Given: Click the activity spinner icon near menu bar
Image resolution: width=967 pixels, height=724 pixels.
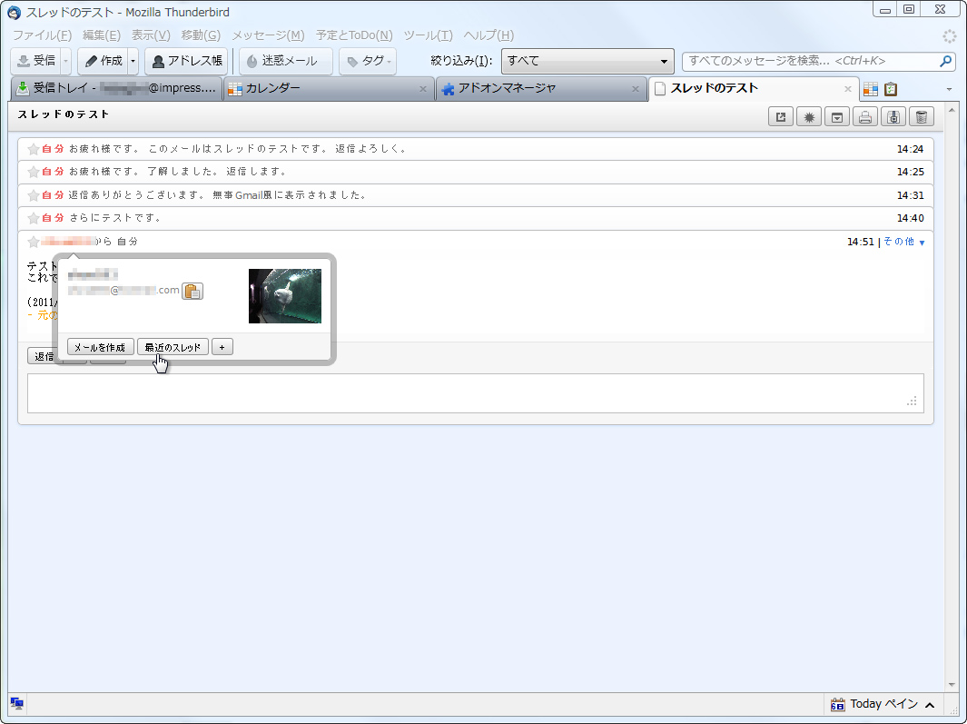Looking at the screenshot, I should pyautogui.click(x=949, y=36).
